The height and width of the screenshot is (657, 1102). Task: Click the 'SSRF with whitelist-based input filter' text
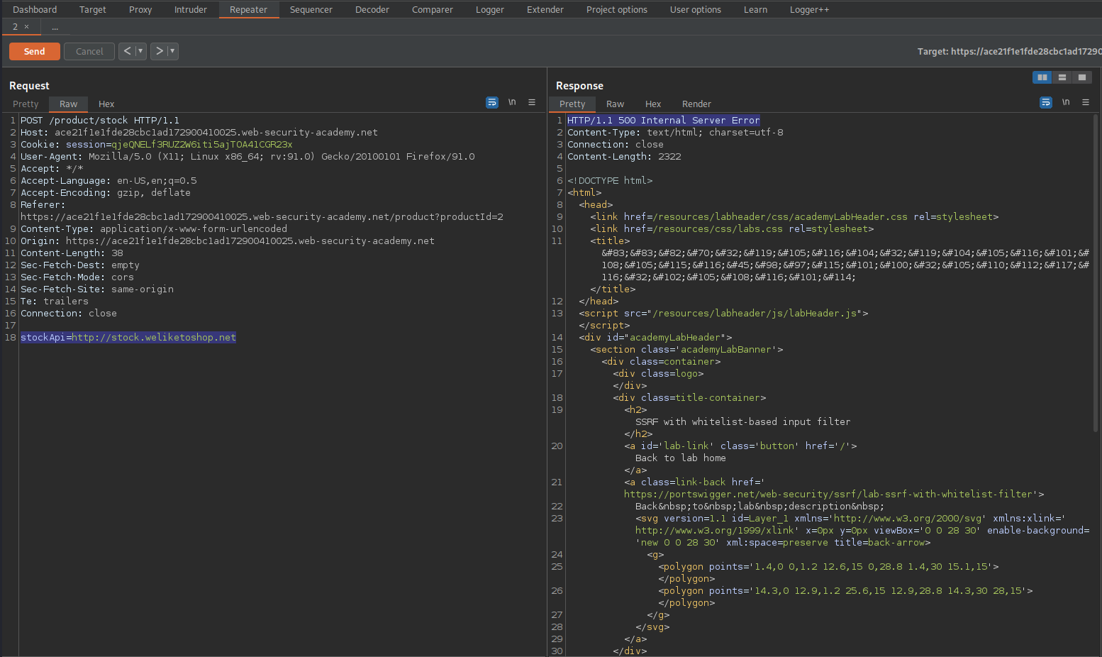(x=742, y=421)
